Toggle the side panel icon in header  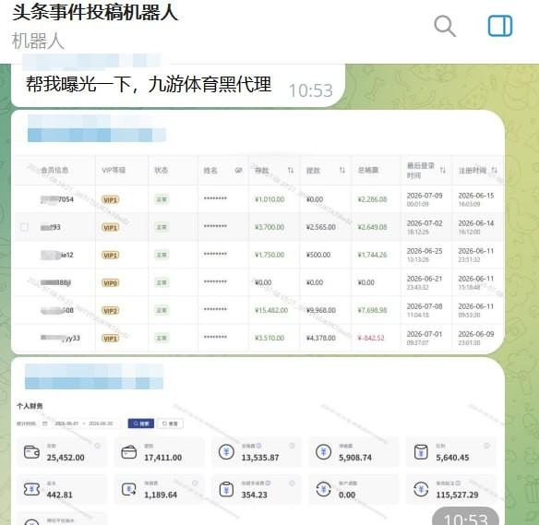coord(500,26)
